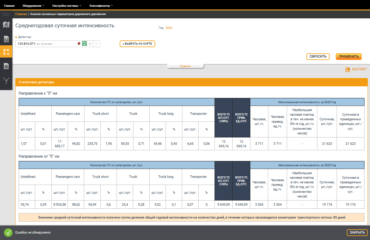This screenshot has height=240, width=370.
Task: Click the cell value 235,75
Action: point(92,144)
